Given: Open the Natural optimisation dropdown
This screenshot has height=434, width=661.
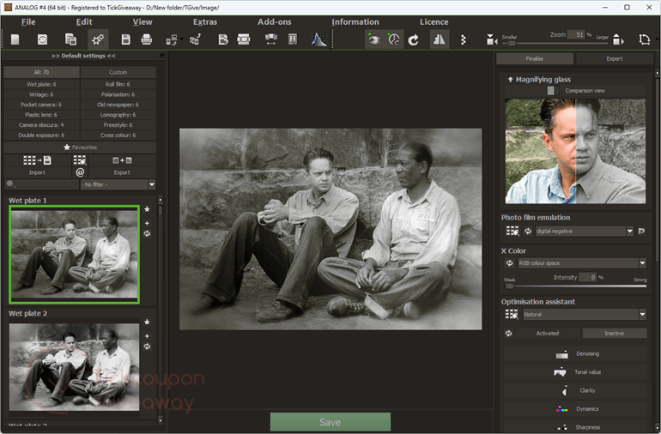Looking at the screenshot, I should coord(585,314).
